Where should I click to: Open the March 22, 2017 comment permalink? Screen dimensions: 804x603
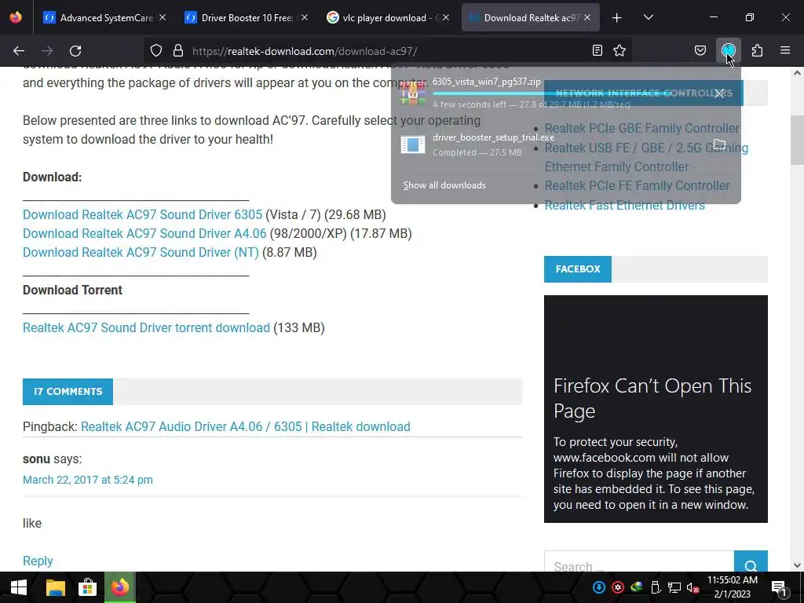coord(88,480)
